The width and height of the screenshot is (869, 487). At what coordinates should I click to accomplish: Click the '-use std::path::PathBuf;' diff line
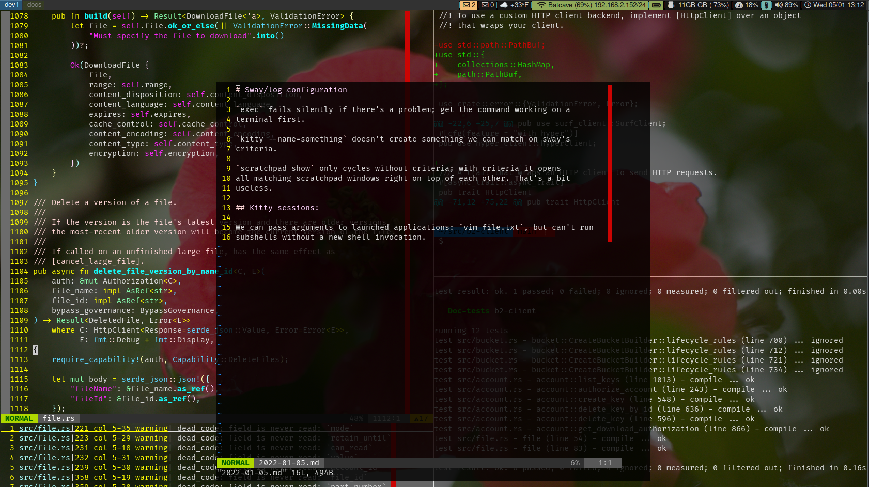490,45
